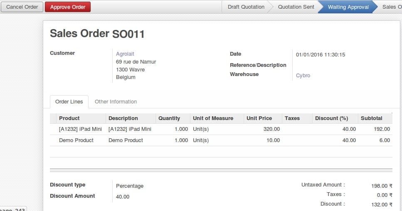Sort by the Discount (%) column header
The height and width of the screenshot is (211, 402).
(x=331, y=118)
